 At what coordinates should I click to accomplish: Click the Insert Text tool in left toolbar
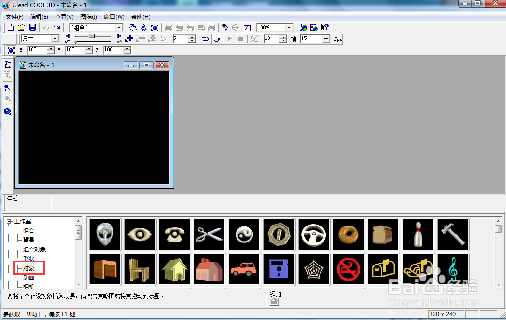coord(8,64)
